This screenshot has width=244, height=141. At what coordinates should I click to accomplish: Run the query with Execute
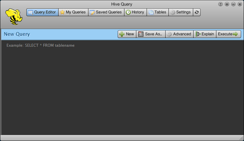pyautogui.click(x=228, y=34)
